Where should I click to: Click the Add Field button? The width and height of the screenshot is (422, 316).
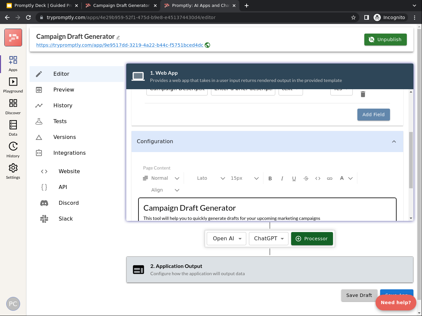(x=374, y=115)
